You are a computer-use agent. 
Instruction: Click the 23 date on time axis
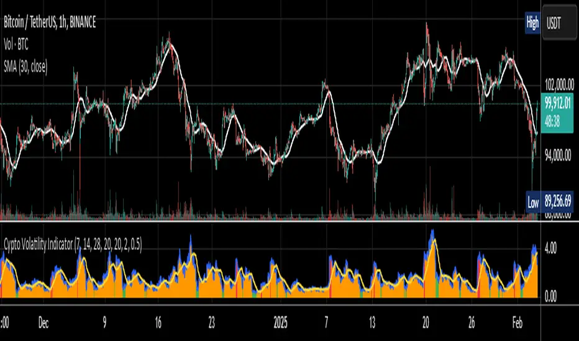click(211, 323)
